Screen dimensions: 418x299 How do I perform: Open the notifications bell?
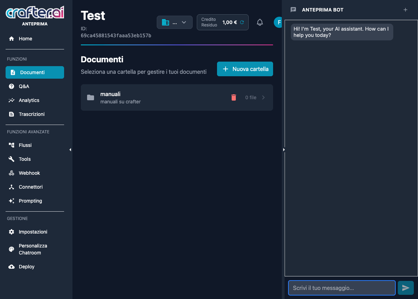[260, 22]
